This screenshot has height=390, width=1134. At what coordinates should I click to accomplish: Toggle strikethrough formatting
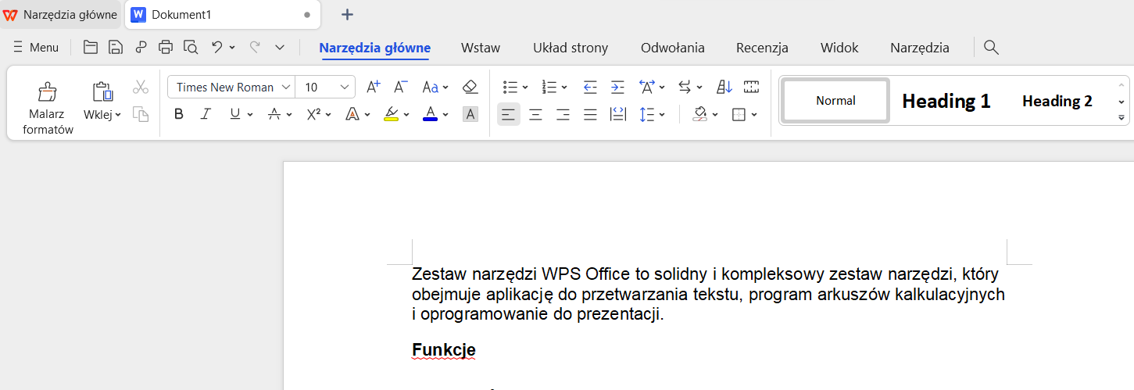274,114
